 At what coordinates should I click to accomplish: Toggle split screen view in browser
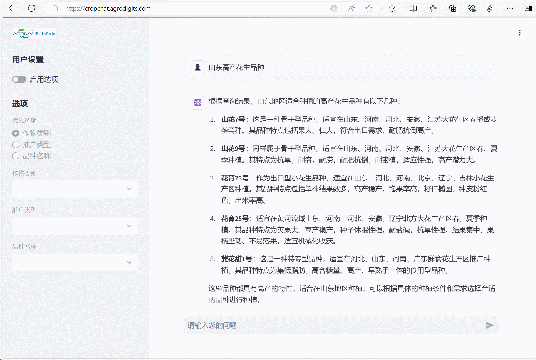pos(413,8)
